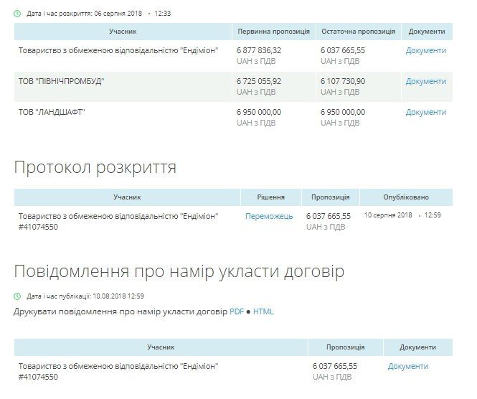Click Учасник header of bids table
This screenshot has height=399, width=477.
tap(123, 32)
